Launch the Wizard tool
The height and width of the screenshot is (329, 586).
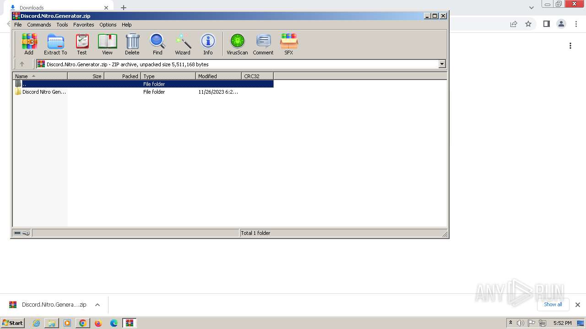[x=183, y=44]
